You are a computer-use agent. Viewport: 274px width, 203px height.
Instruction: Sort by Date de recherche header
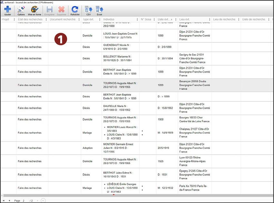[254, 19]
